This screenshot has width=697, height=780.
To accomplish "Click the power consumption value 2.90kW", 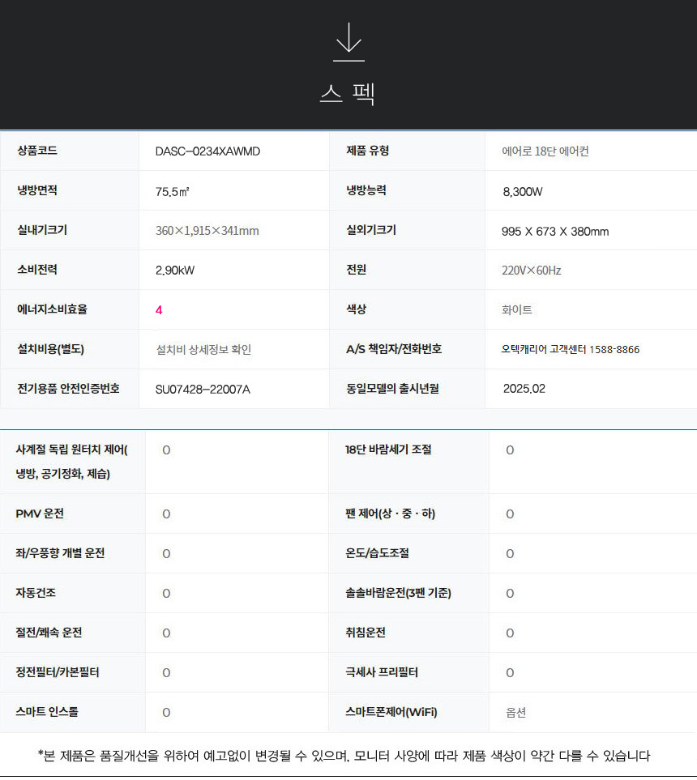I will pos(175,271).
